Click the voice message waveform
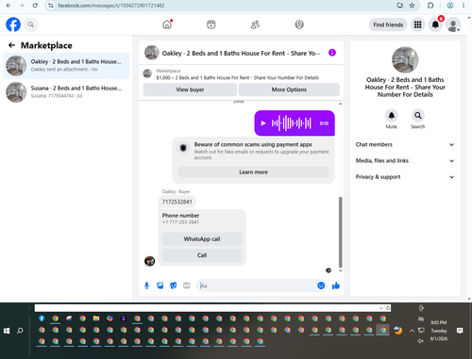Viewport: 472px width, 359px height. (292, 123)
